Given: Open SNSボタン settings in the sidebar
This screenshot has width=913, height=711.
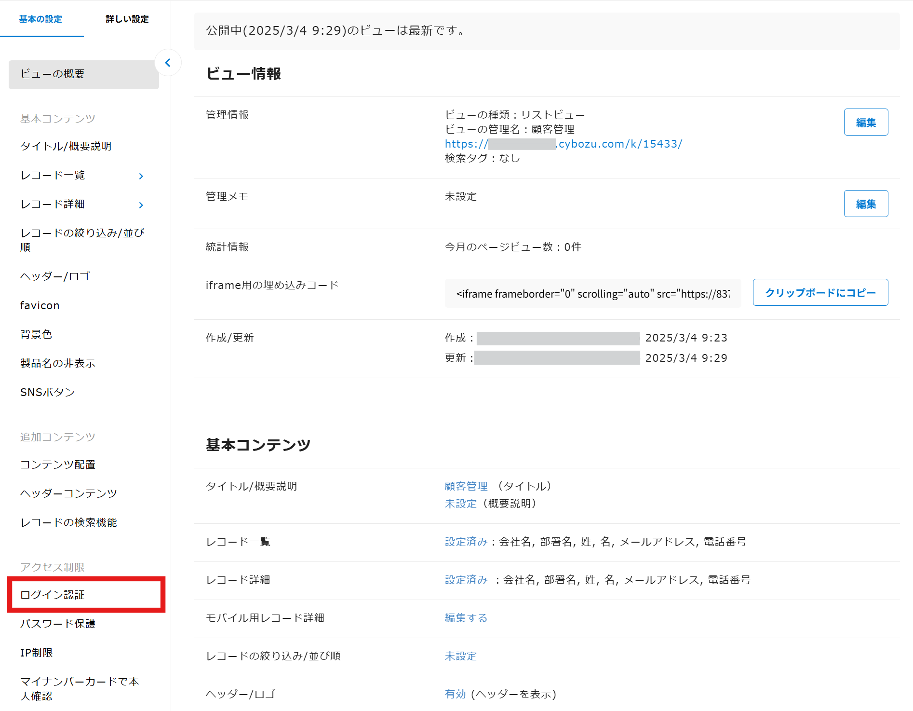Looking at the screenshot, I should tap(47, 392).
